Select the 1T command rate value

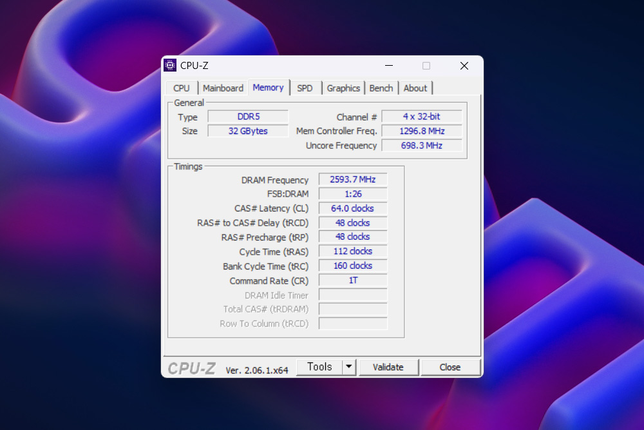coord(353,280)
